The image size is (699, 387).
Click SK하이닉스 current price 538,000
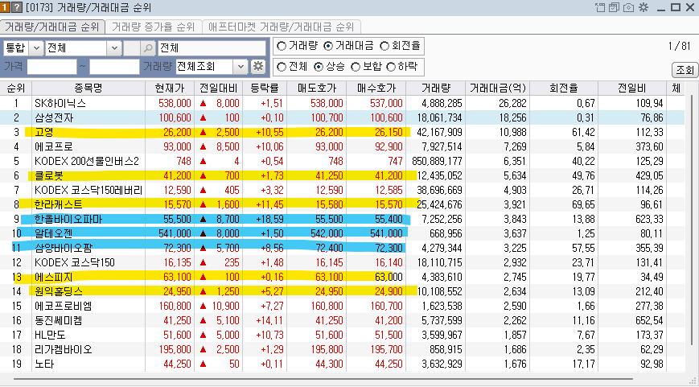[x=175, y=104]
